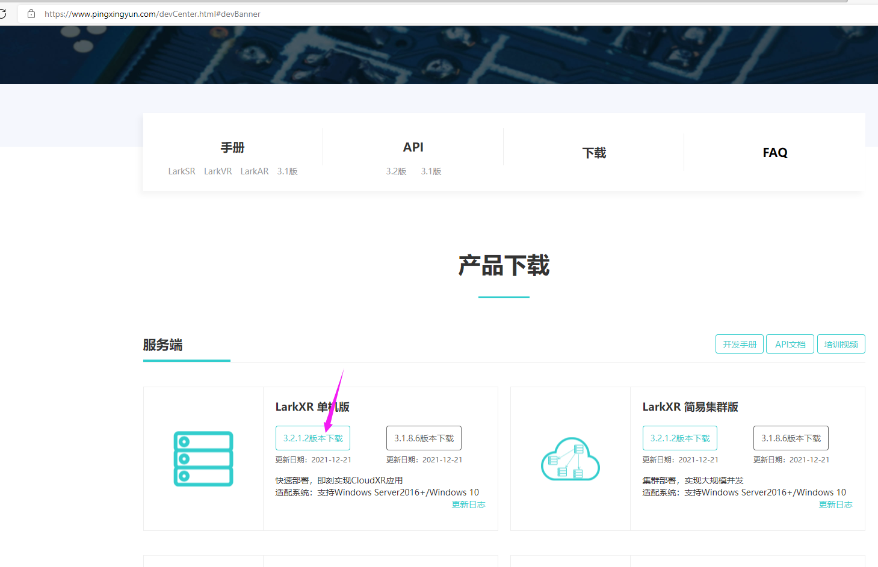Download 3.2.1.2 version of LarkXR 简易集群版

coord(680,438)
